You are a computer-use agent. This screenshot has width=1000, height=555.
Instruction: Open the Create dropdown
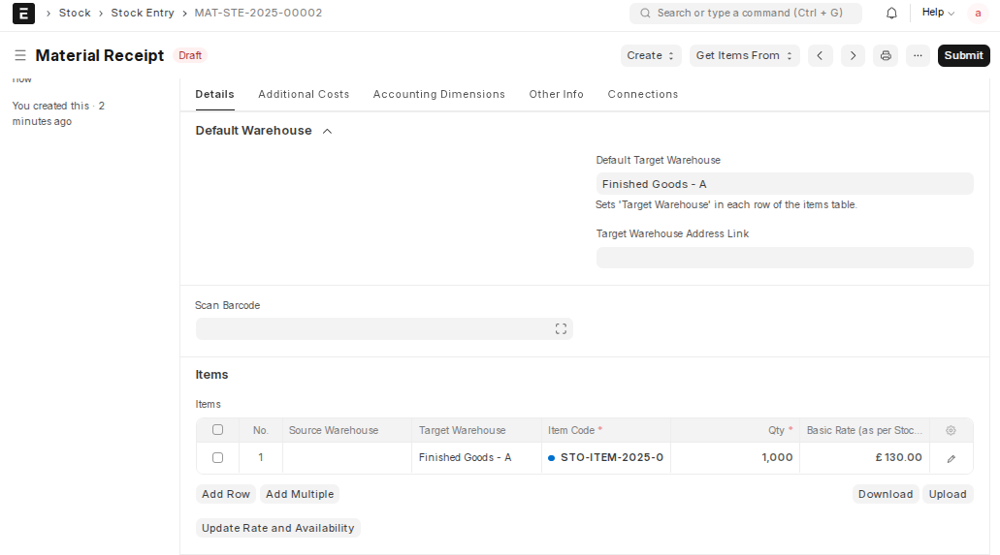pos(651,55)
